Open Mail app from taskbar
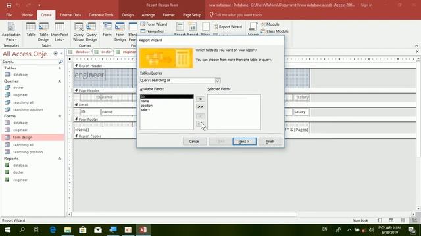421x236 pixels. point(98,230)
